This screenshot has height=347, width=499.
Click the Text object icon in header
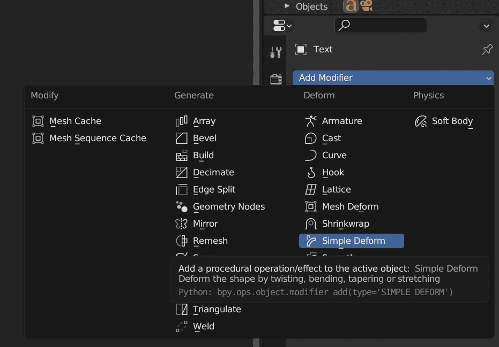coord(301,50)
